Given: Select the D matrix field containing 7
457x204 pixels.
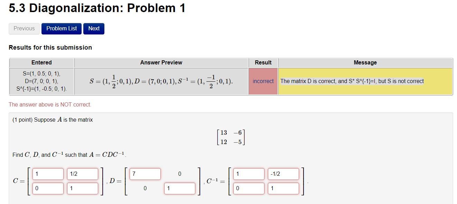Looking at the screenshot, I should [145, 174].
